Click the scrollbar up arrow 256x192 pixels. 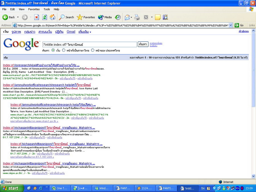point(253,31)
